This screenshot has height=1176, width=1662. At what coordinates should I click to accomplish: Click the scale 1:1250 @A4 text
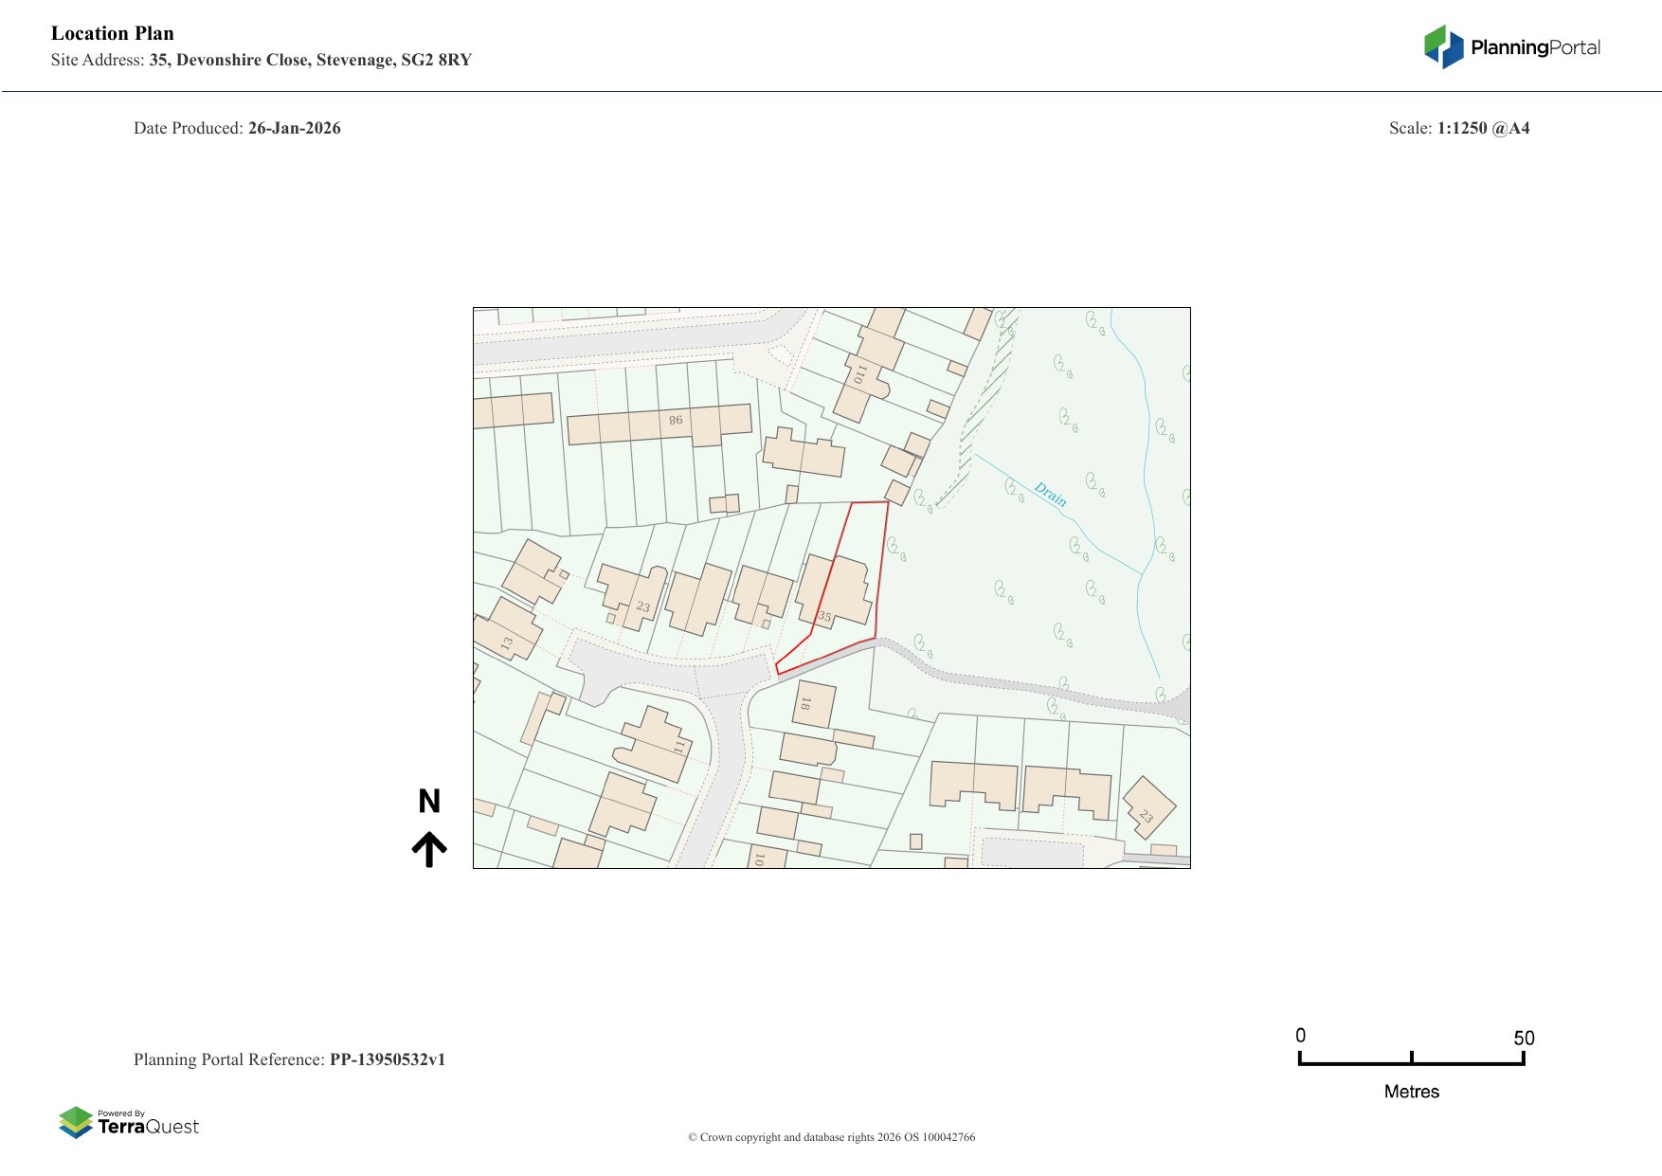pos(1483,128)
